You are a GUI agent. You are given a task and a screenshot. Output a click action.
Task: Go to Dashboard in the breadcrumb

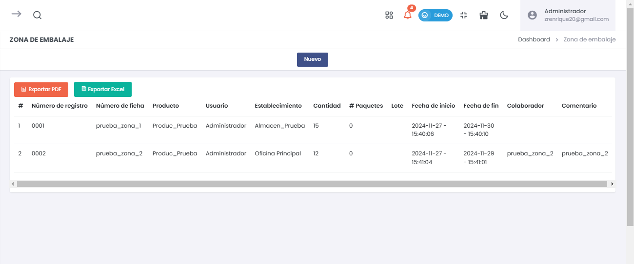[x=534, y=39]
